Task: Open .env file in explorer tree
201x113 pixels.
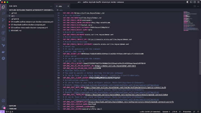Action: tap(31, 16)
